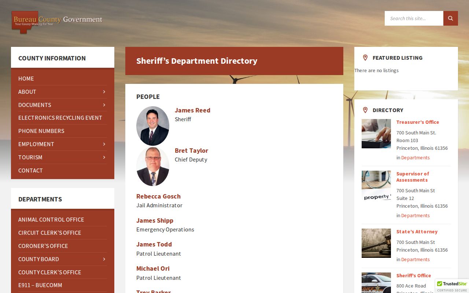The width and height of the screenshot is (469, 293).
Task: Click into the site search field
Action: click(414, 18)
